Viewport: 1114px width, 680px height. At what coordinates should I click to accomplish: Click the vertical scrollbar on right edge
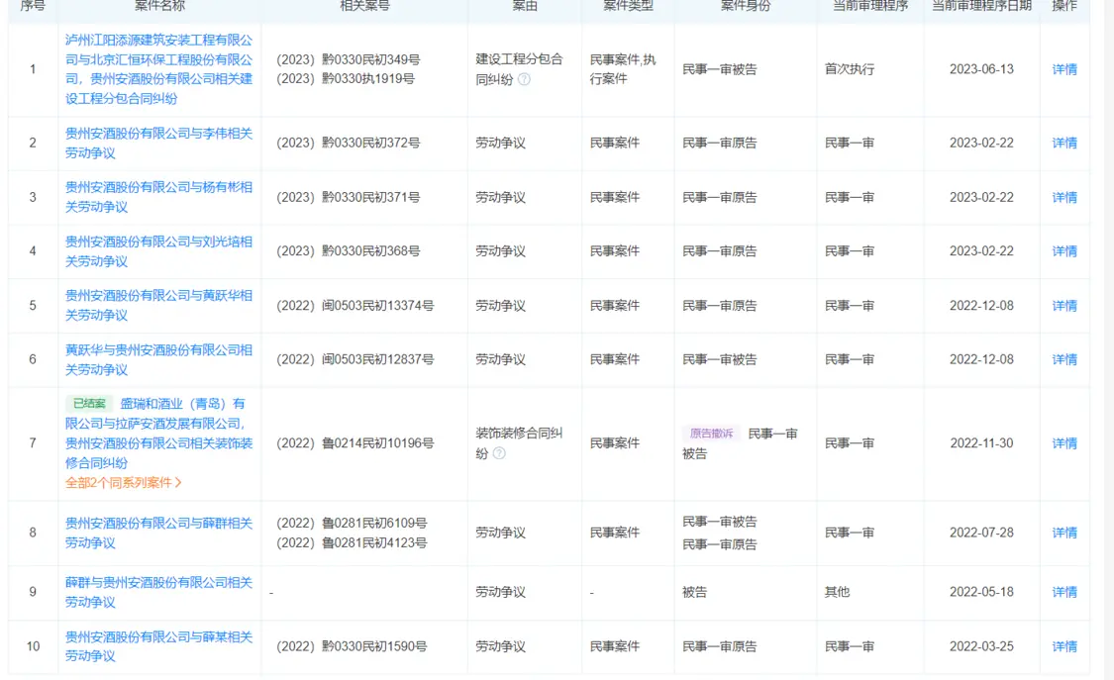click(x=1108, y=297)
